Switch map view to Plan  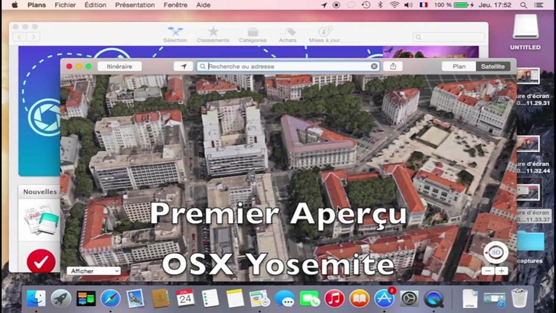[x=459, y=67]
